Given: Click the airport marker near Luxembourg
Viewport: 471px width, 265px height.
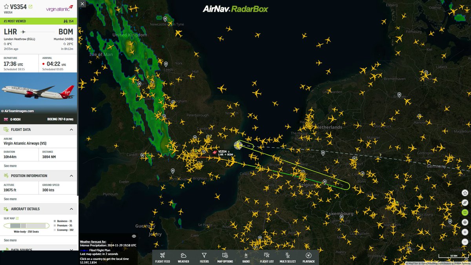Looking at the screenshot, I should click(341, 217).
